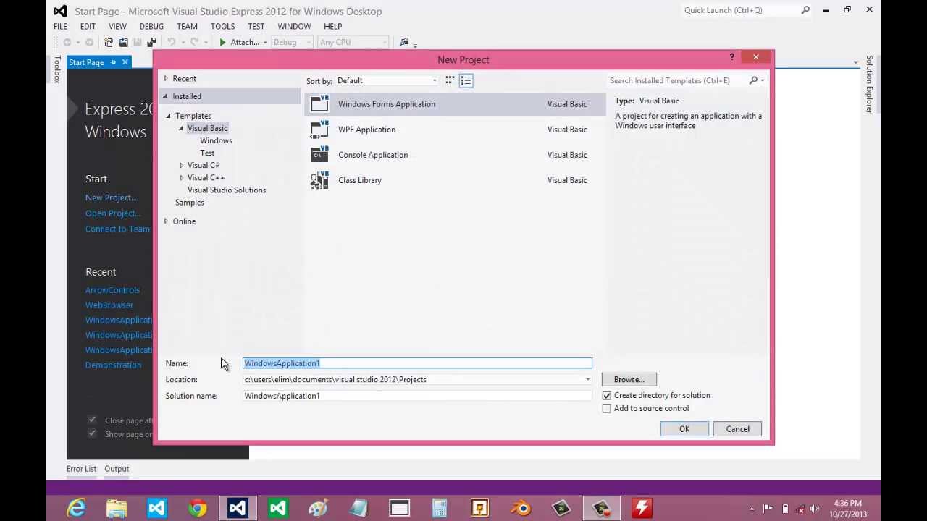Toggle the pin on Start Page tab
Viewport: 927px width, 521px height.
(x=113, y=62)
